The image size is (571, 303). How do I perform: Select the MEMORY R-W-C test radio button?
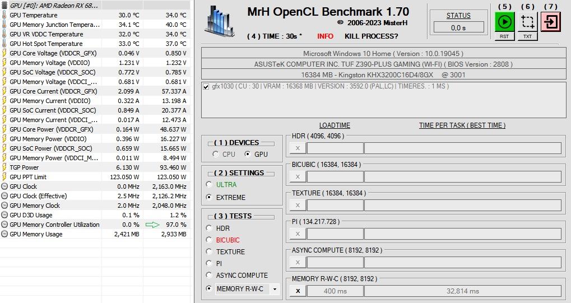click(x=209, y=288)
